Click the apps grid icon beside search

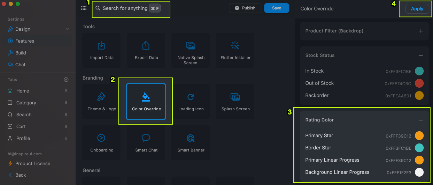pyautogui.click(x=84, y=8)
